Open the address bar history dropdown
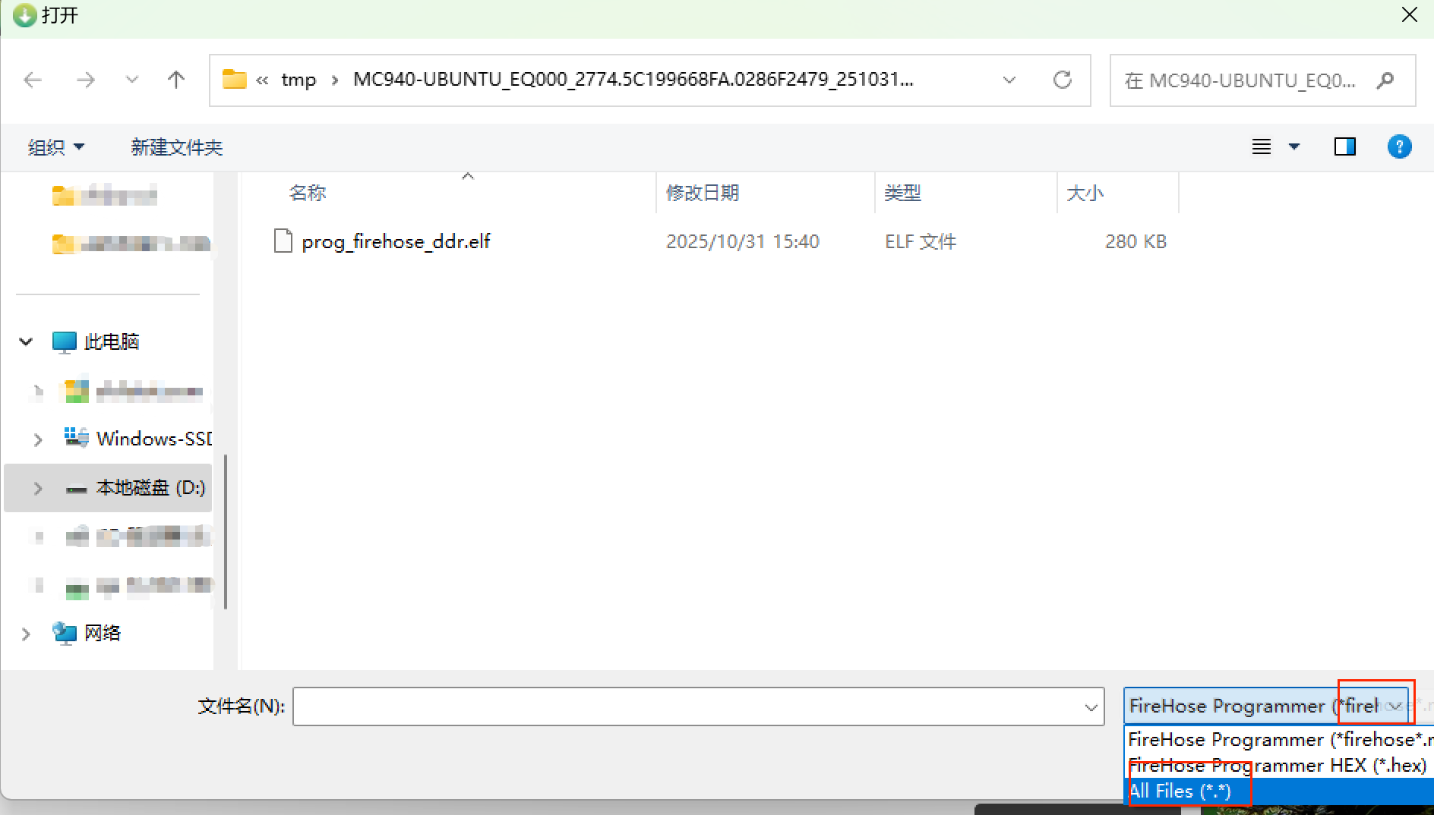 click(1010, 80)
